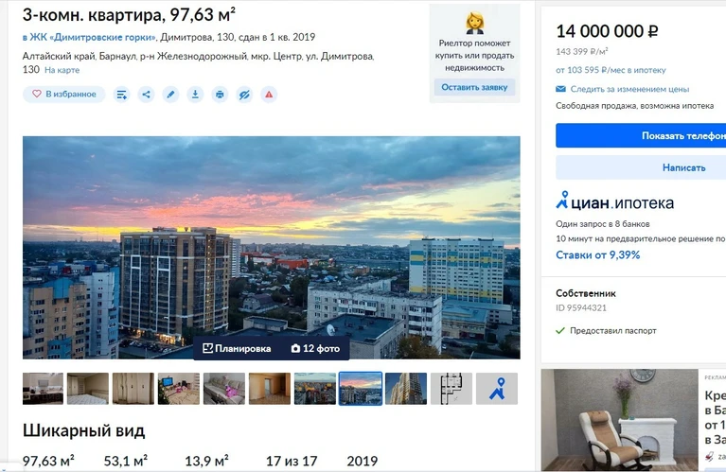Click the Написать message button

click(641, 167)
